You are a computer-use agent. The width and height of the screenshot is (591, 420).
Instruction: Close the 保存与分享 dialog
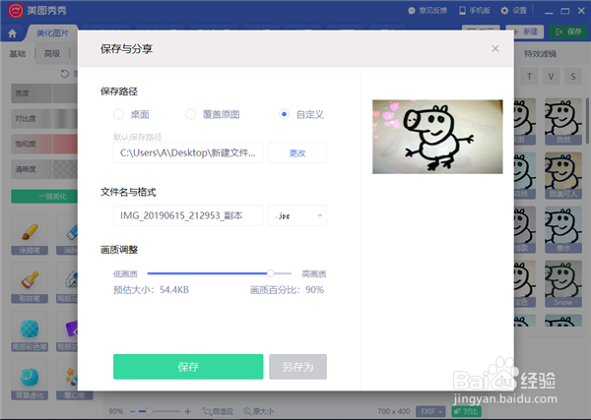tap(495, 48)
